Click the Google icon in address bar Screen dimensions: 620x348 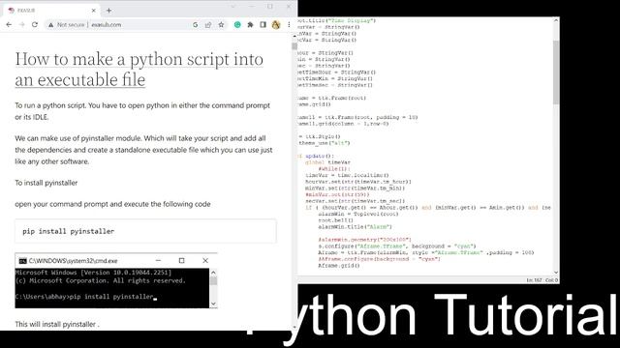[196, 24]
